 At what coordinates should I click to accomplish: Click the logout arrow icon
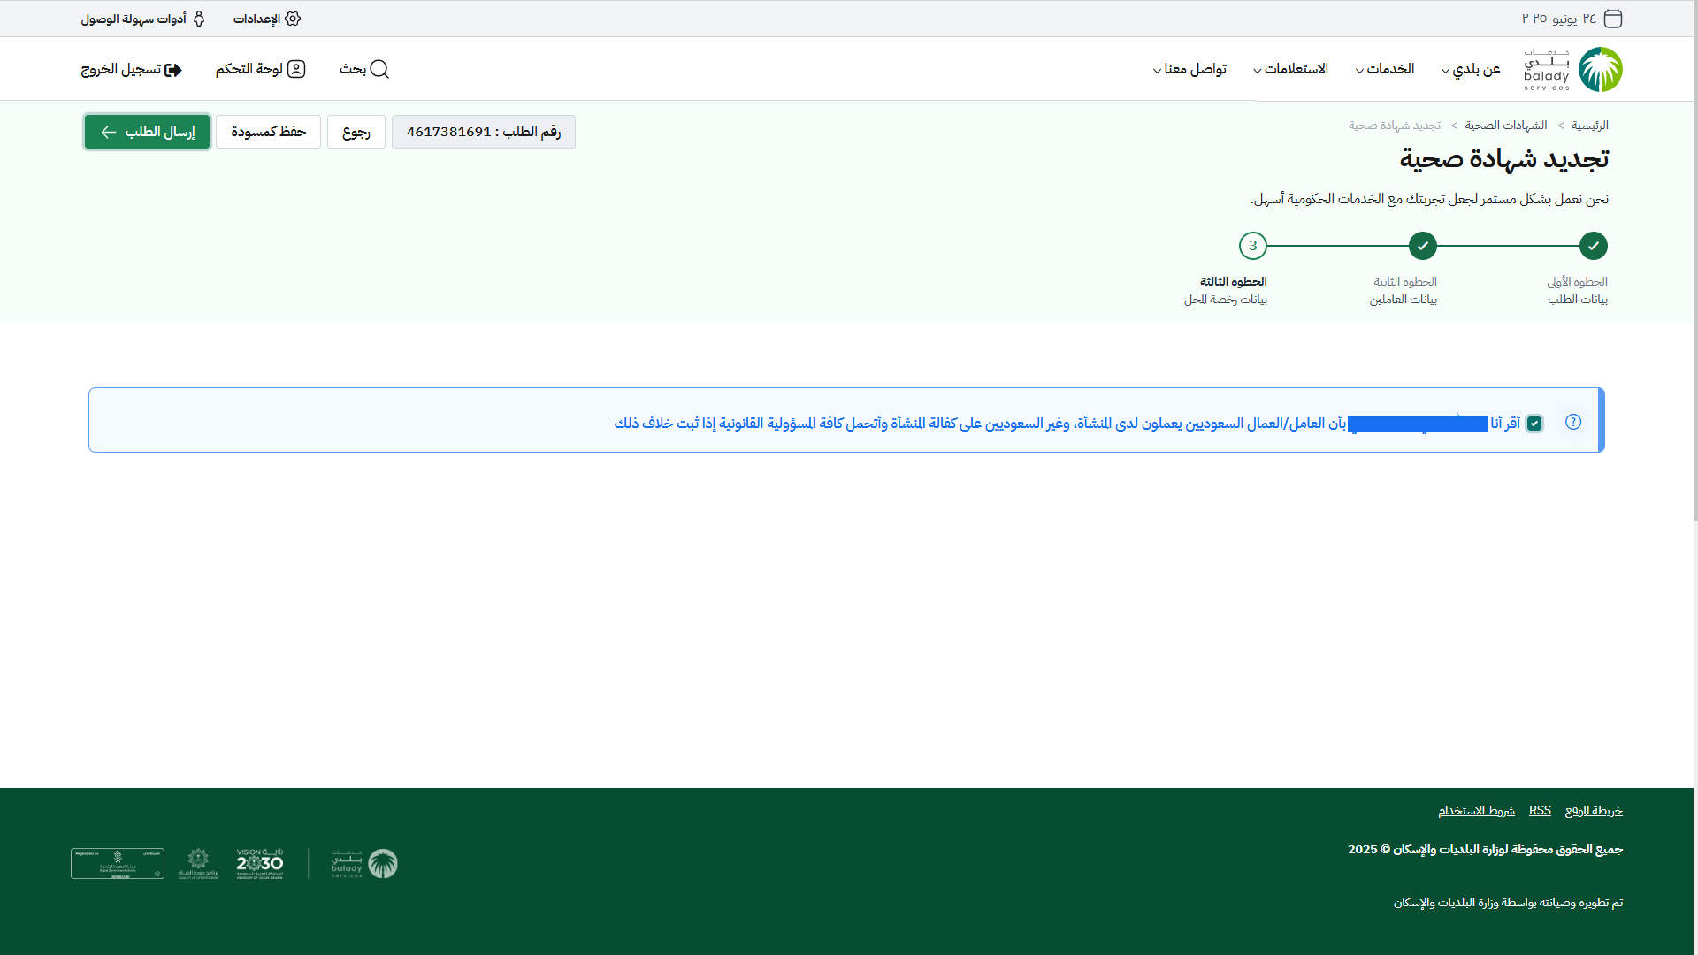pos(173,69)
